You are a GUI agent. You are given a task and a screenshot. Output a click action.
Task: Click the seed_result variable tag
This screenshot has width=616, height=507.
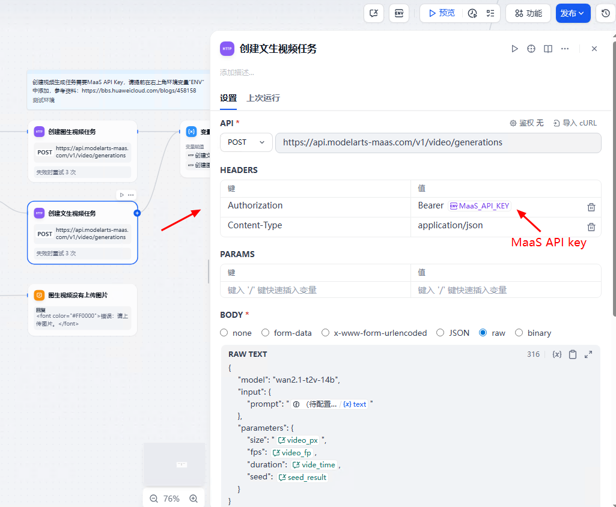pyautogui.click(x=302, y=478)
